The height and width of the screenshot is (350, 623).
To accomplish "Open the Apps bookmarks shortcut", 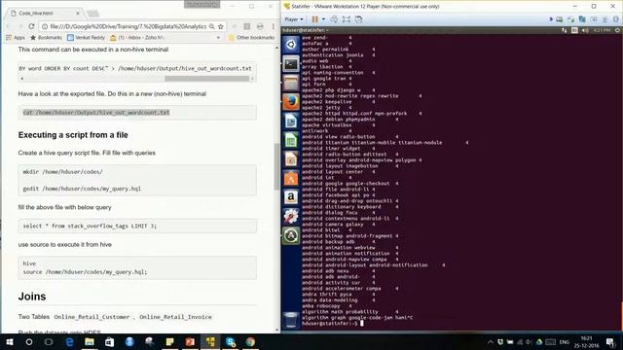I will click(16, 37).
